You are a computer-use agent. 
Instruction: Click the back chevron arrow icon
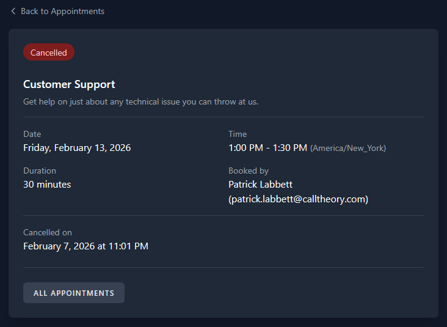[x=13, y=11]
